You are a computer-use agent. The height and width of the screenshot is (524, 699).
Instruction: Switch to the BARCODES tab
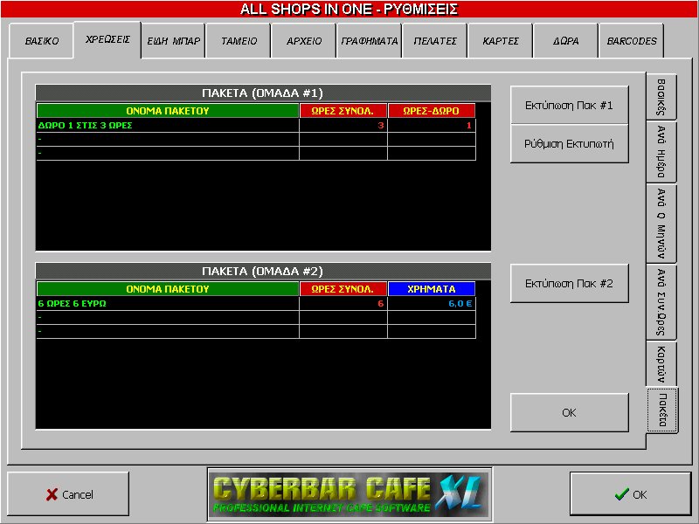click(x=631, y=41)
